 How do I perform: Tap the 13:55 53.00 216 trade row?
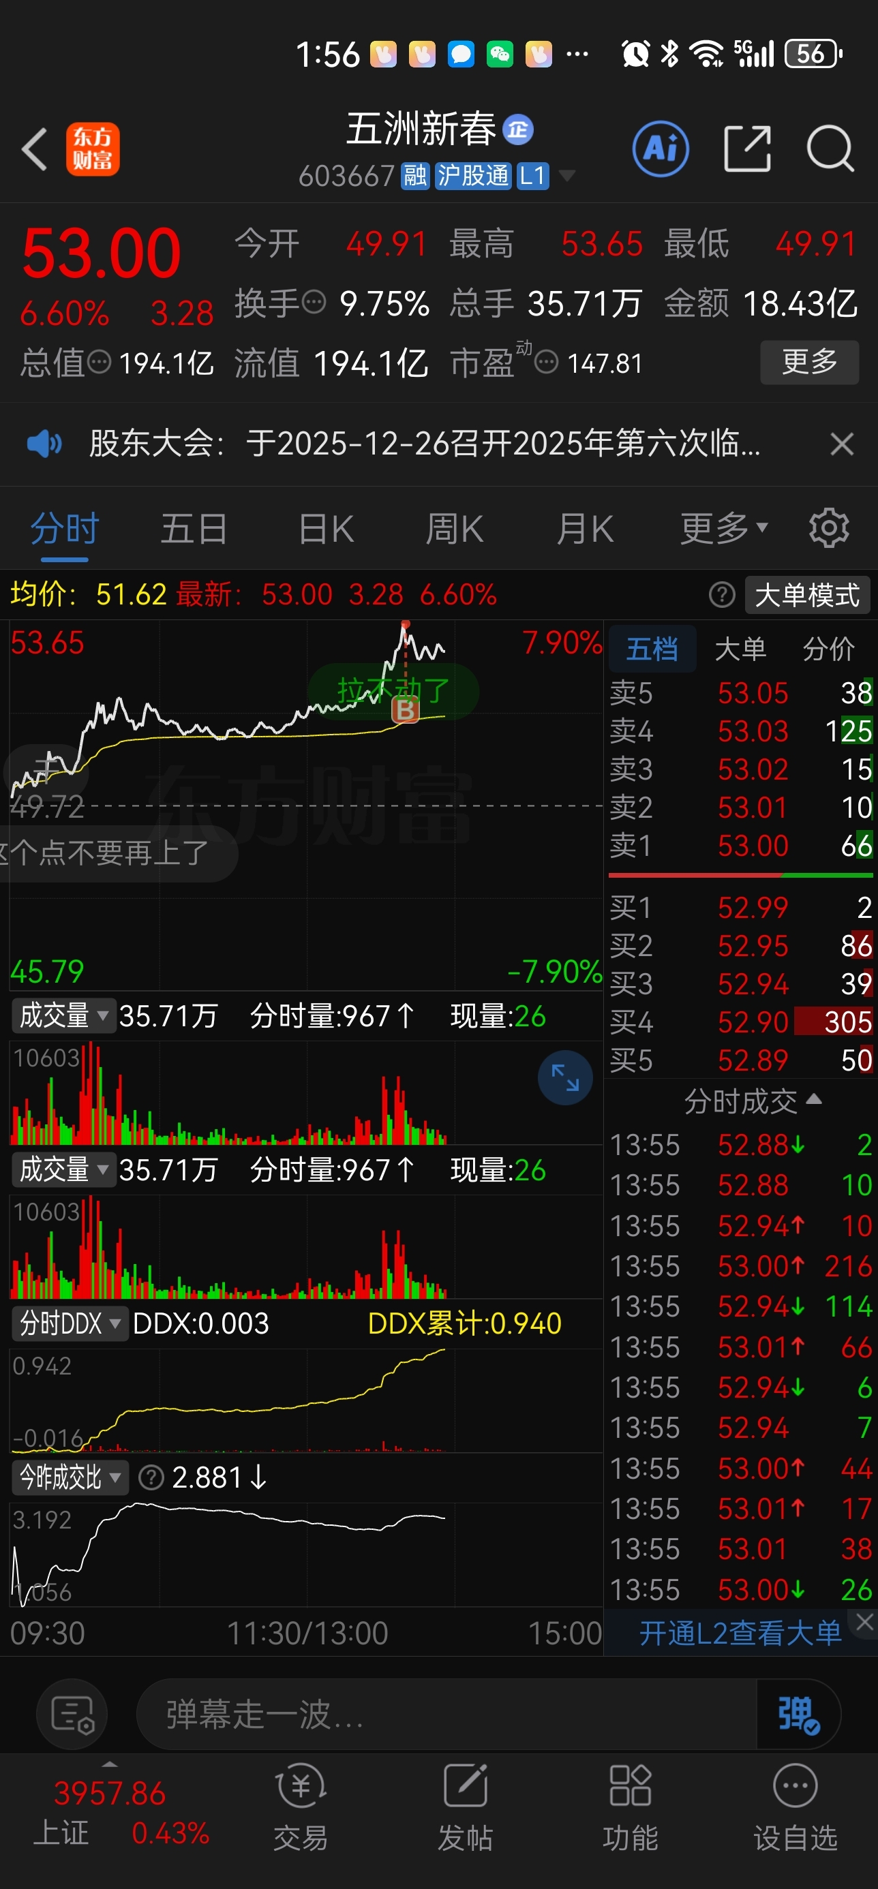tap(741, 1266)
